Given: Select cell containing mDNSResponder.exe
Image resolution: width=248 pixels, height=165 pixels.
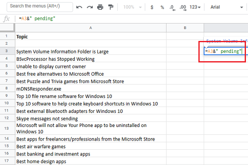Looking at the screenshot, I should pos(91,89).
